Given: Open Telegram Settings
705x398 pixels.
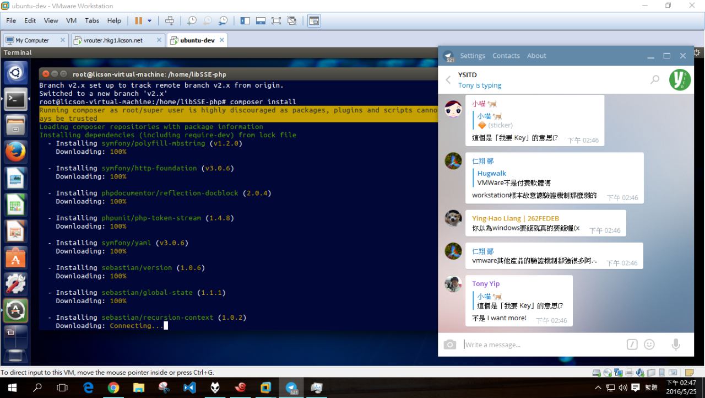Looking at the screenshot, I should point(473,56).
